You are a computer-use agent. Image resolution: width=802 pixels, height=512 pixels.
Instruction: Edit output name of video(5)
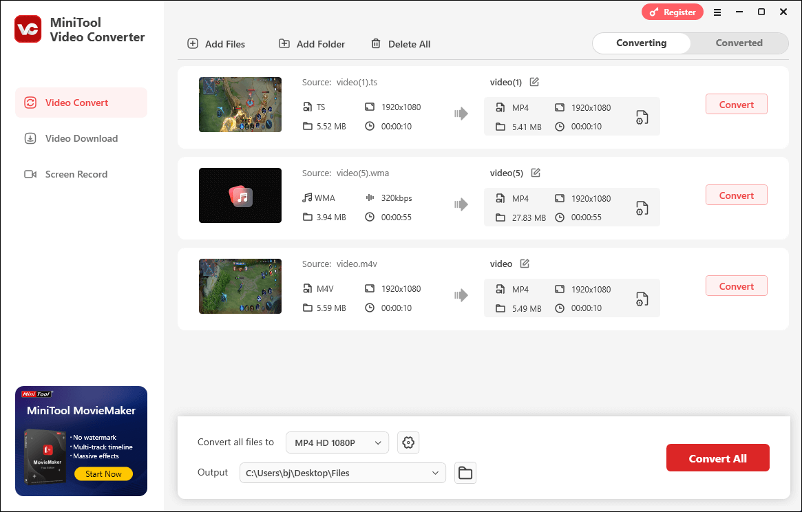click(536, 173)
